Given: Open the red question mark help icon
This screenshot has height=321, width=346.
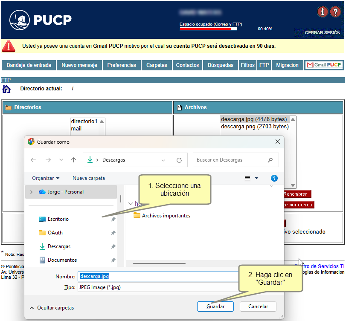Looking at the screenshot, I should coord(336,12).
